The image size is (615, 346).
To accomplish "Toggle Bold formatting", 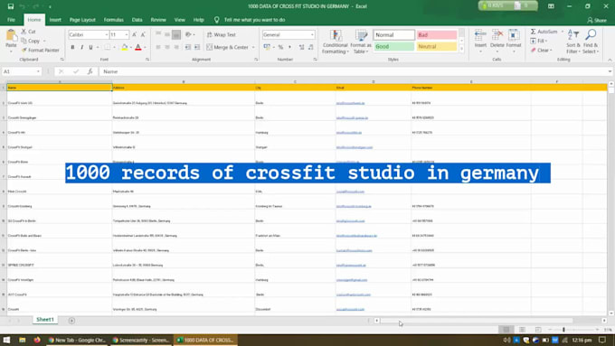I will 72,47.
